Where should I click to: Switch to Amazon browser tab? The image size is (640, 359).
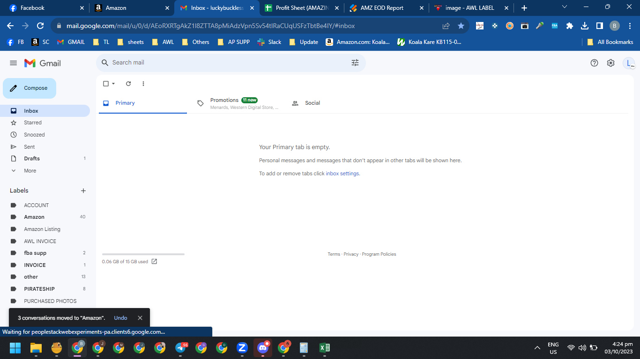pos(132,8)
